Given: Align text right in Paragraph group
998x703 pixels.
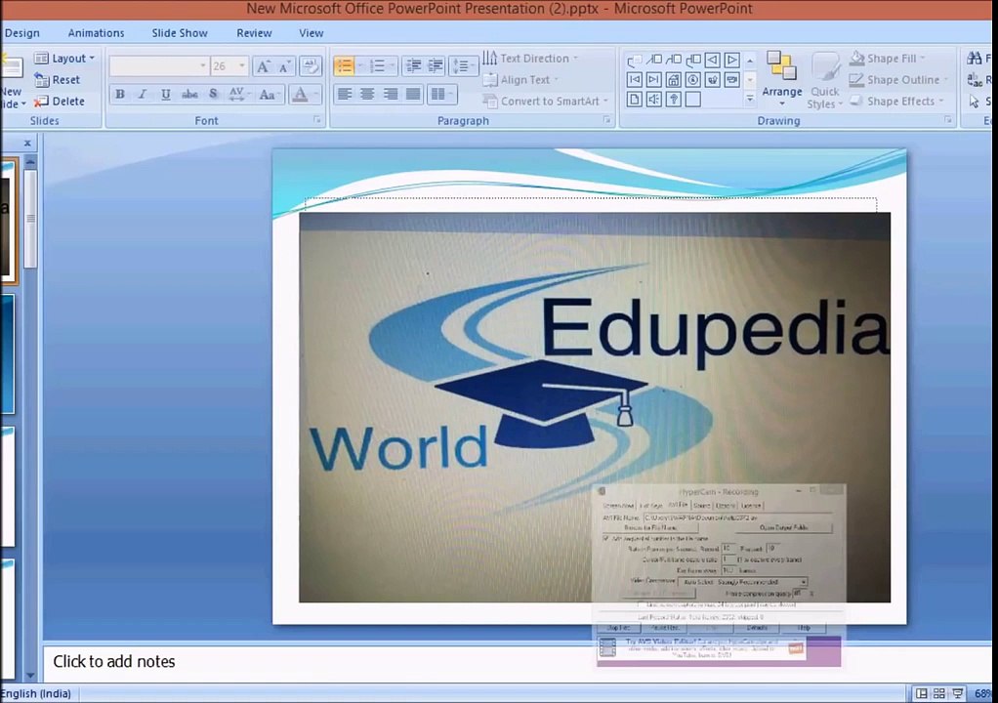Looking at the screenshot, I should [391, 94].
